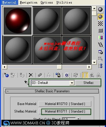Open the Navigation menu

pos(29,2)
